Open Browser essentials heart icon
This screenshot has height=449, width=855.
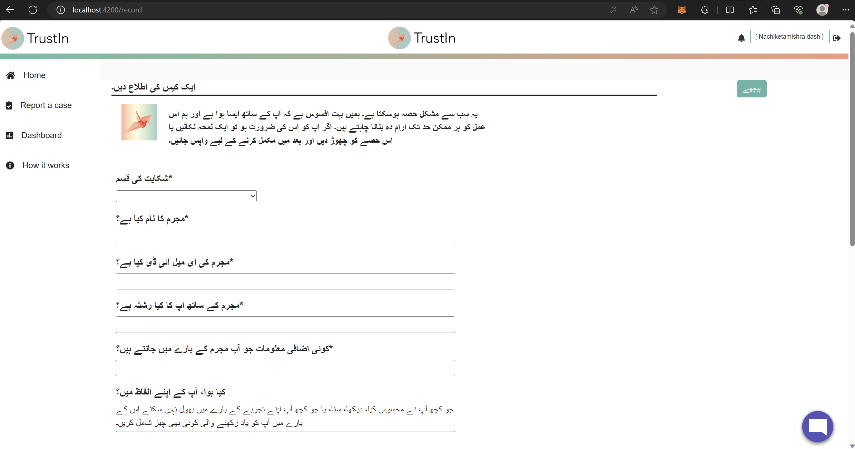[x=799, y=10]
